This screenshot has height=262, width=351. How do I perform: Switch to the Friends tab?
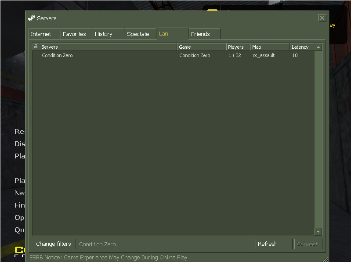click(205, 34)
